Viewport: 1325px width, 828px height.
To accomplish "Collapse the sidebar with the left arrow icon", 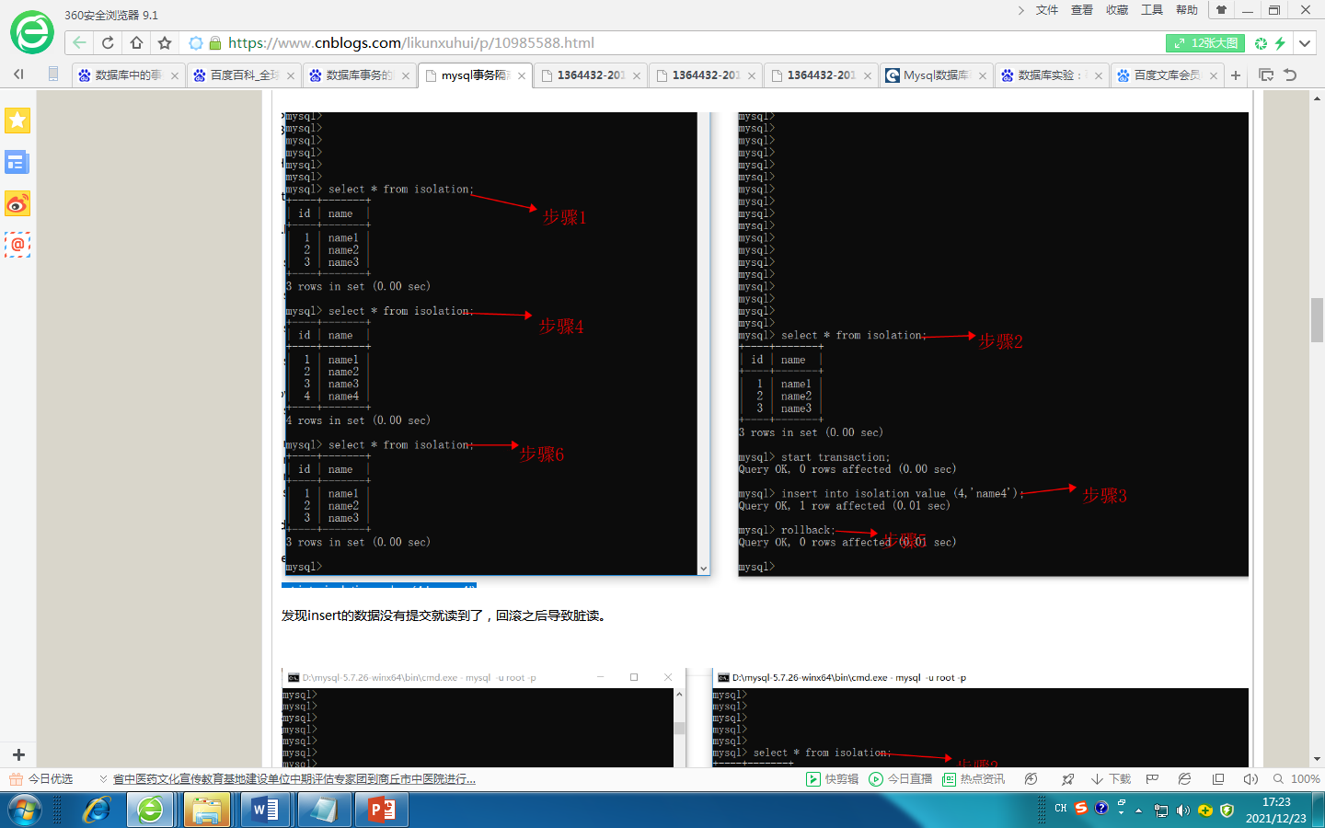I will pos(18,75).
